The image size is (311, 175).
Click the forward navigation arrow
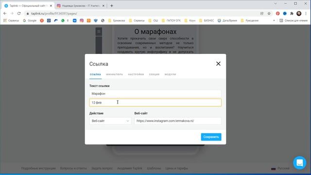(x=12, y=14)
